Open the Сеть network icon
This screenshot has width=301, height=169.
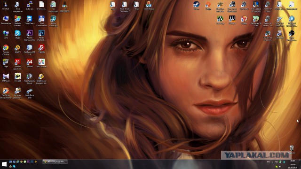coord(6,34)
